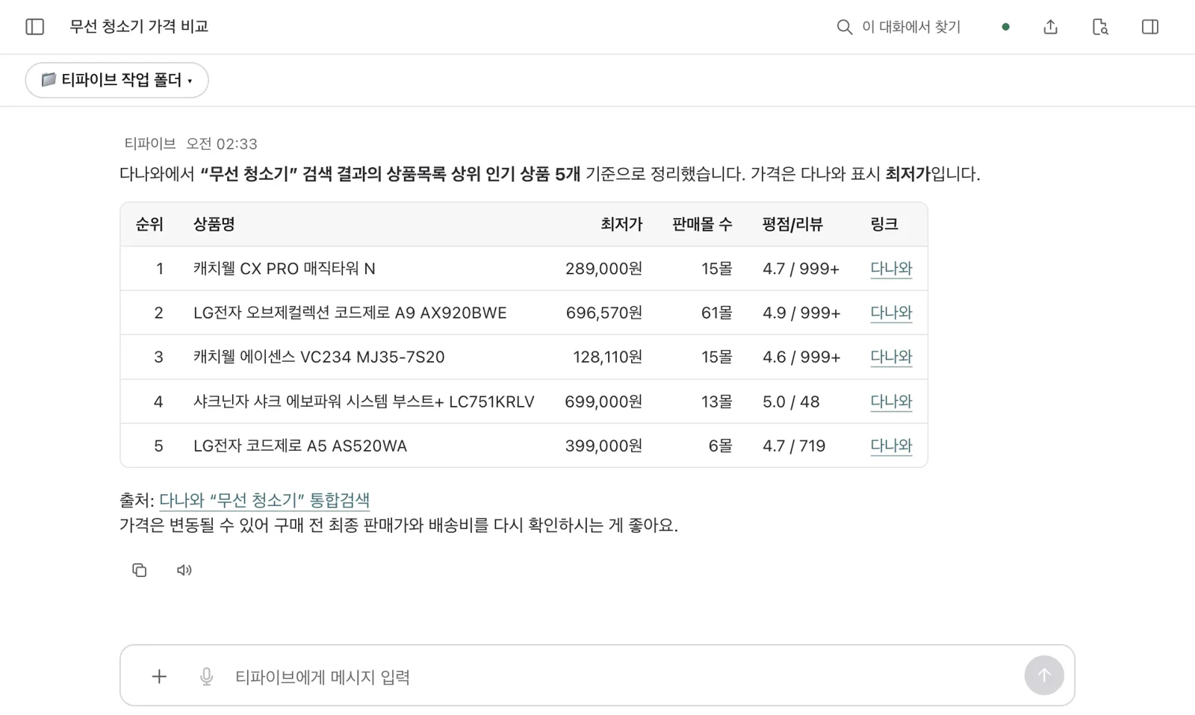
Task: Click the 오전 02:33 timestamp
Action: coord(222,143)
